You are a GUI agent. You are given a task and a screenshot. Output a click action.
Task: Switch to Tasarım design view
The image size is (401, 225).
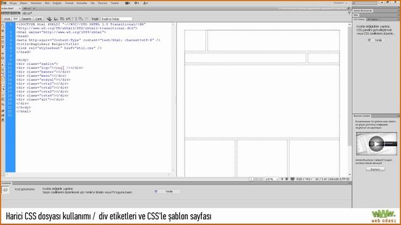click(x=26, y=19)
